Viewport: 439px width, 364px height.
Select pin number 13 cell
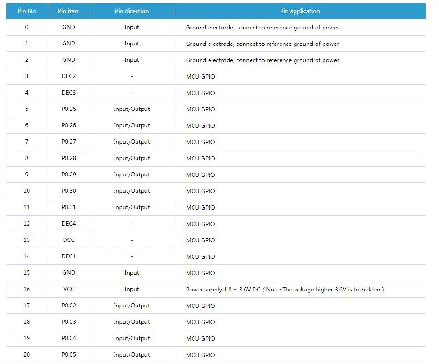(x=27, y=240)
